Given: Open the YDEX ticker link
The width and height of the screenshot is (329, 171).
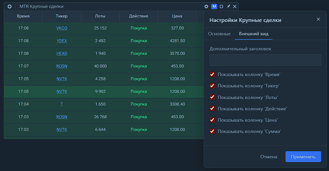Looking at the screenshot, I should coord(62,41).
